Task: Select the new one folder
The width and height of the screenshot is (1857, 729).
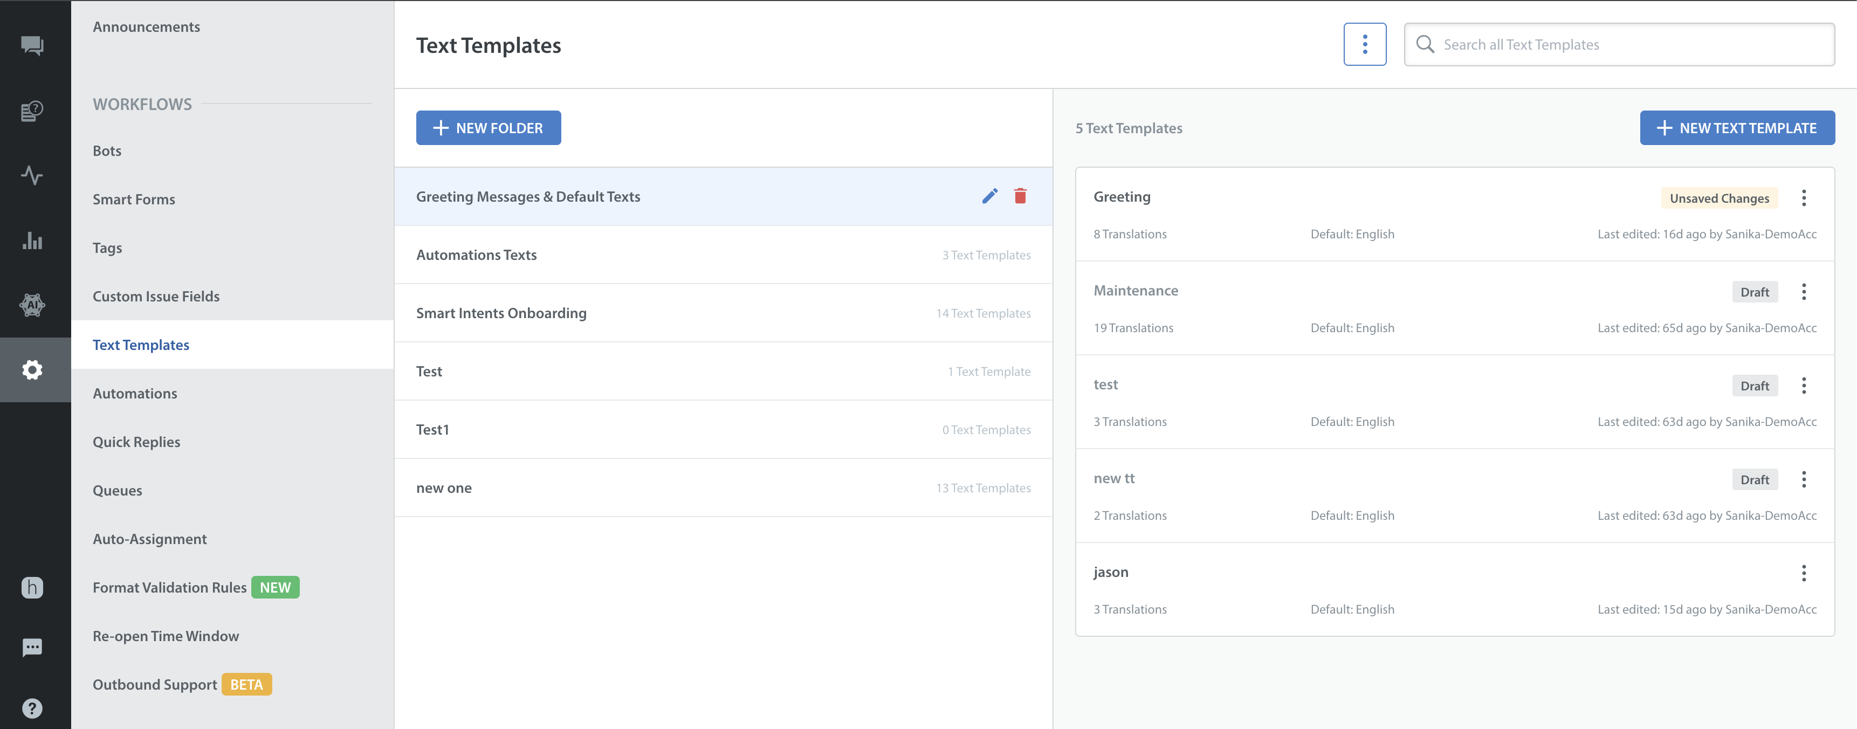Action: (x=723, y=488)
